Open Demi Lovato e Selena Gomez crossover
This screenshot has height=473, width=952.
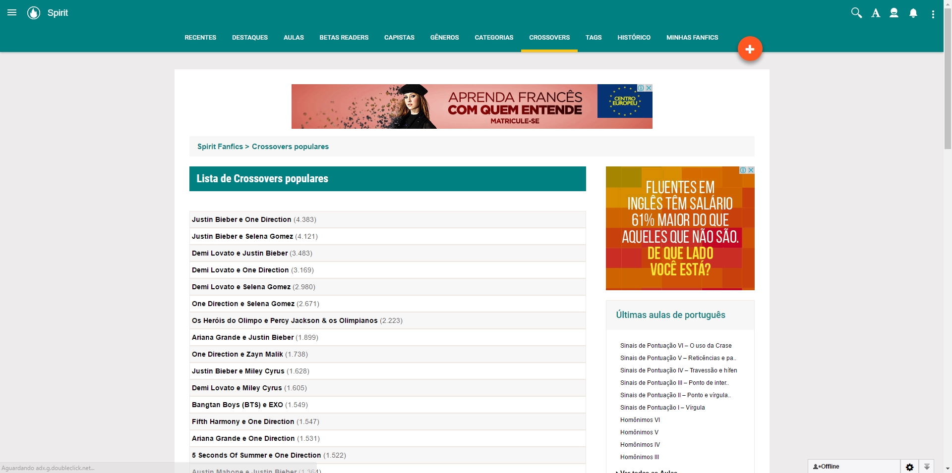(x=241, y=287)
